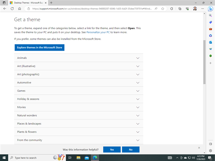Image resolution: width=215 pixels, height=161 pixels.
Task: Answer Yes to information helpful prompt
Action: coord(112,149)
